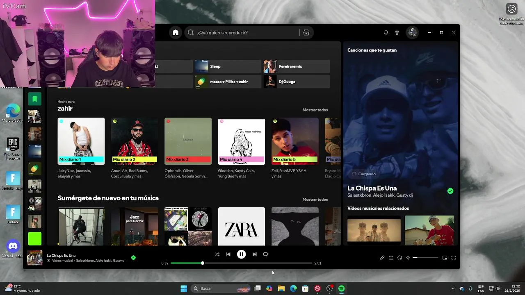This screenshot has width=525, height=295.
Task: Mute the volume speaker icon
Action: pyautogui.click(x=408, y=258)
